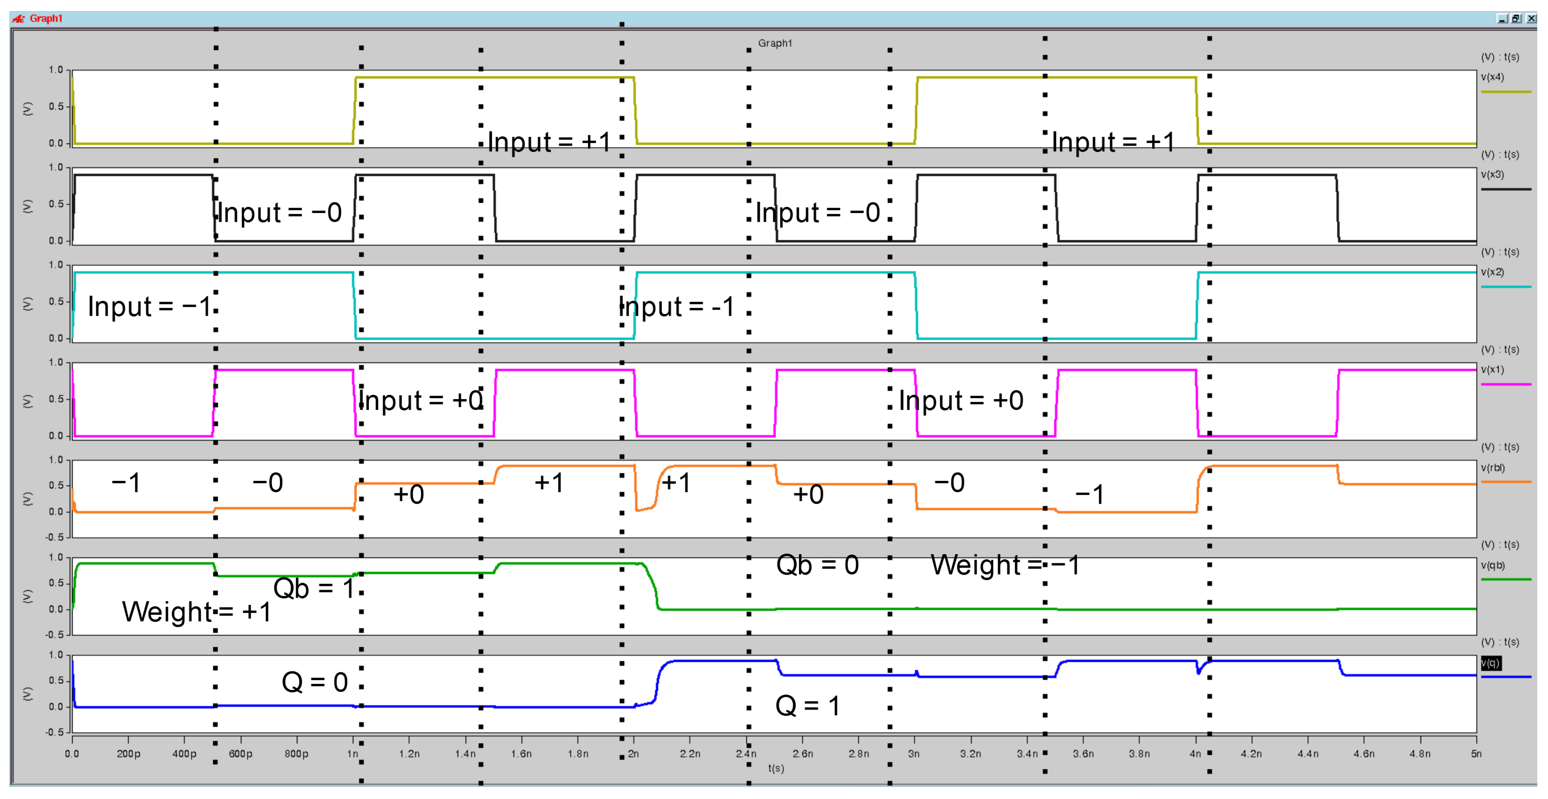Screen dimensions: 1548x799
Task: Click the Graph1 application icon in title bar
Action: 19,19
